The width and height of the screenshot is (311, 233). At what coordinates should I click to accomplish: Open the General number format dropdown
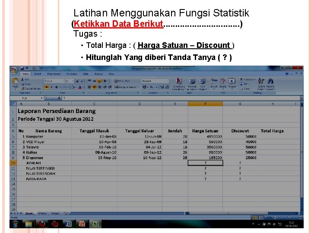tap(167, 81)
